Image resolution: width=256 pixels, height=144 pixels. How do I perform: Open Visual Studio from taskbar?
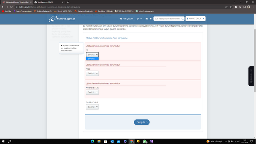click(x=151, y=141)
